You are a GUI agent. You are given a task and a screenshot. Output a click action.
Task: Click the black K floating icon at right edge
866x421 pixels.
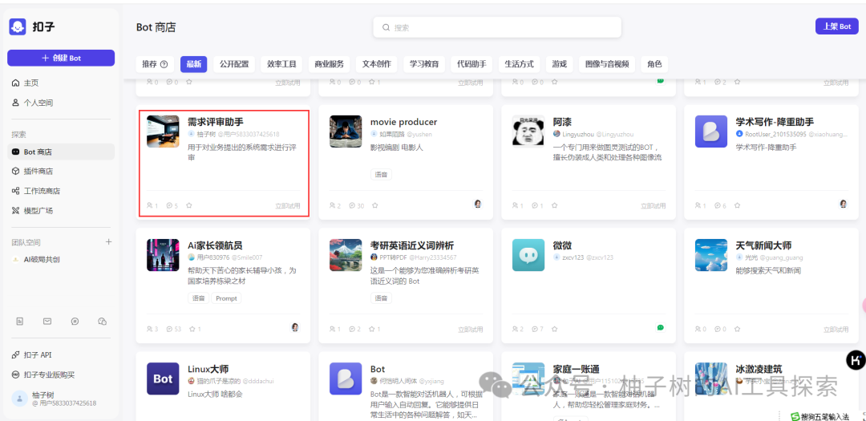[856, 360]
